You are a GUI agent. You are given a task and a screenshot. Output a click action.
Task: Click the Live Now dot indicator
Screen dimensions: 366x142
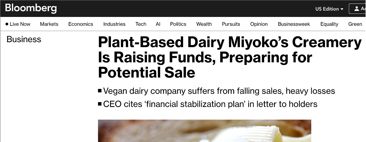click(7, 24)
